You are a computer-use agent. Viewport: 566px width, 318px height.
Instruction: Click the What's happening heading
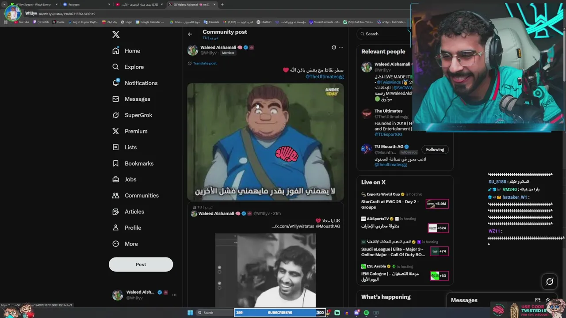386,297
